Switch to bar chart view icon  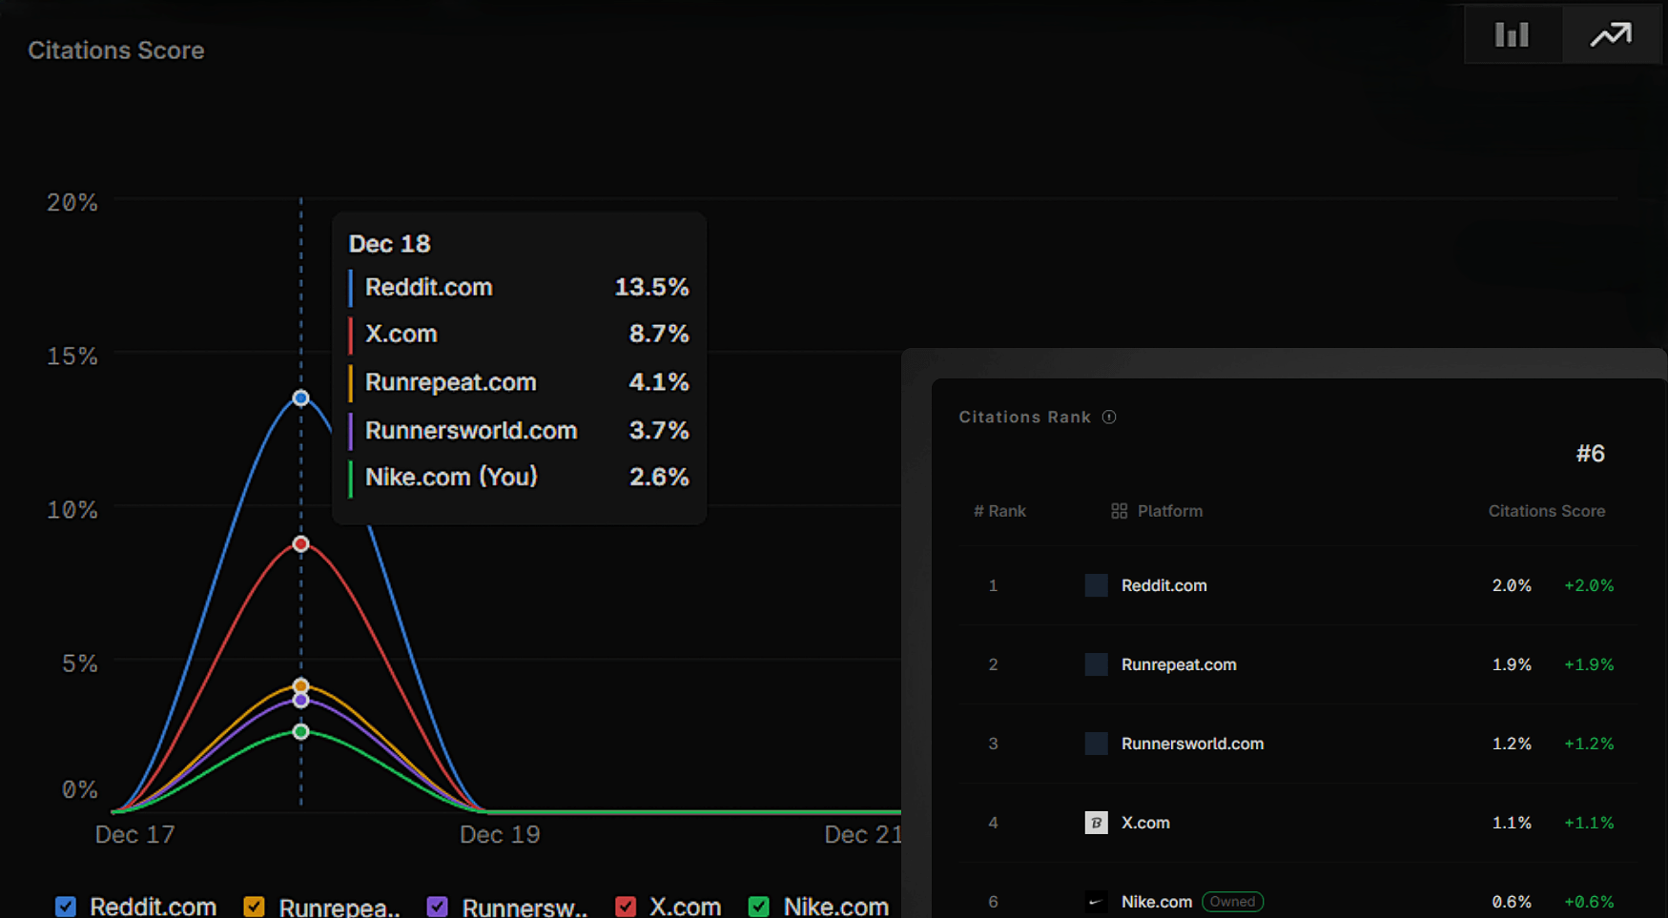click(1513, 34)
